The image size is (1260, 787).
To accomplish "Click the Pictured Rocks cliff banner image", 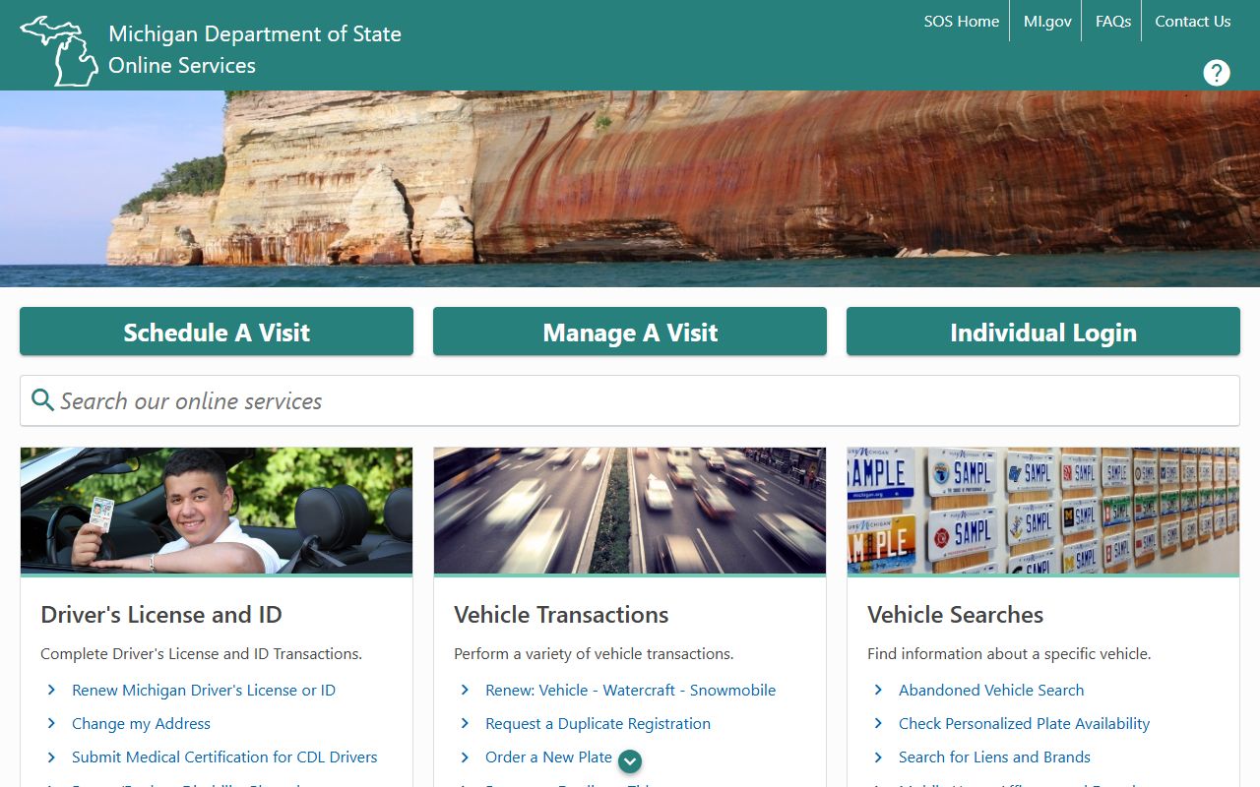I will coord(630,189).
